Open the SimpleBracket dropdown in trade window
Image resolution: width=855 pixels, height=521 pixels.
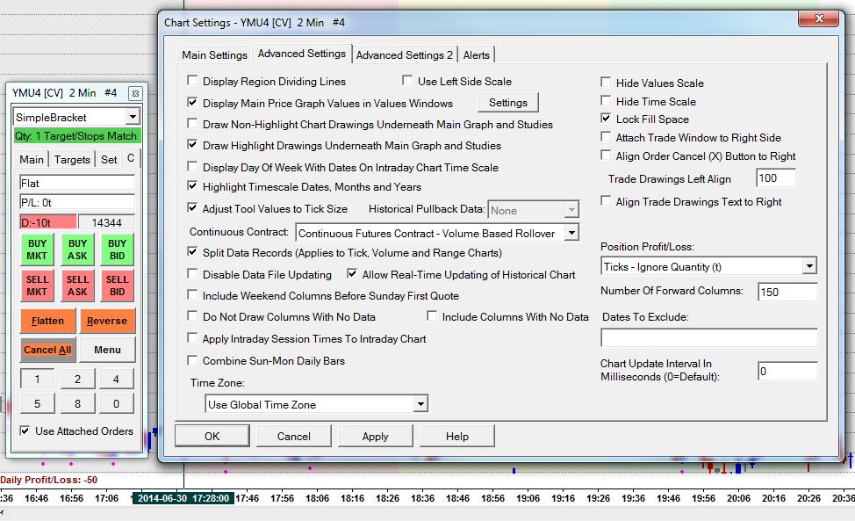133,117
